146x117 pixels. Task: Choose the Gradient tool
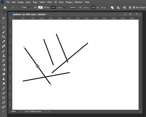click(4, 70)
